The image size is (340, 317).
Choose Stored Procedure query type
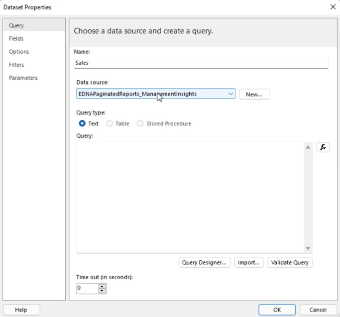point(140,123)
